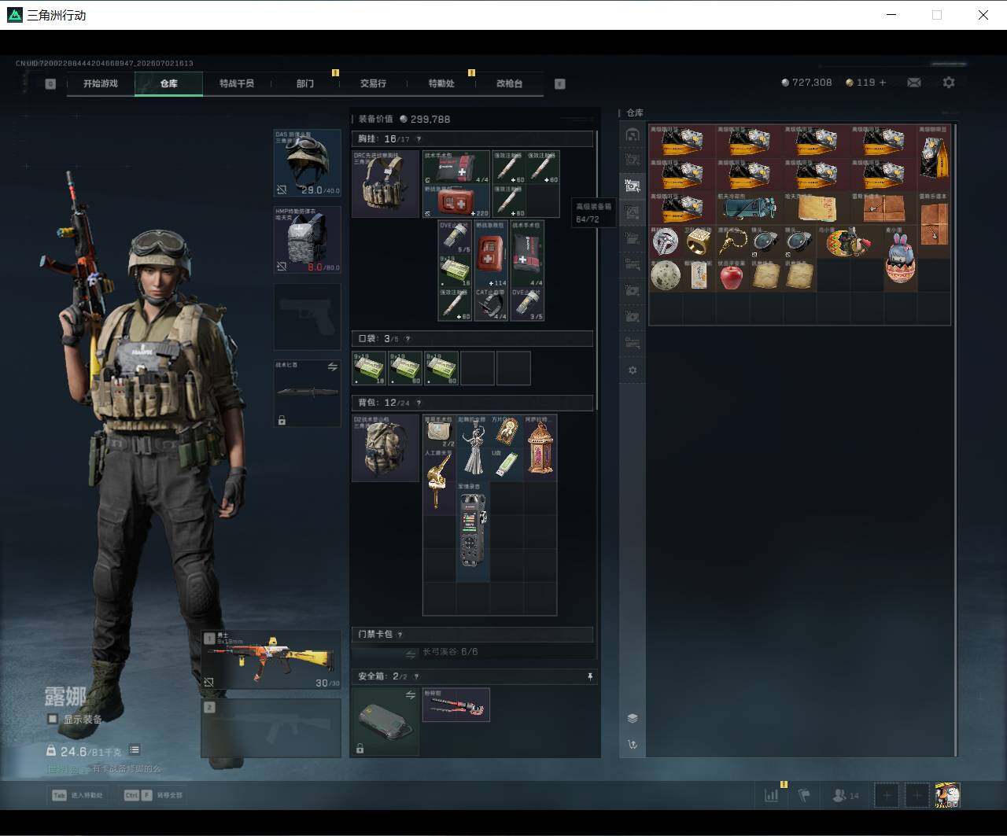The height and width of the screenshot is (836, 1007).
Task: Open the weight details list icon
Action: pos(135,750)
